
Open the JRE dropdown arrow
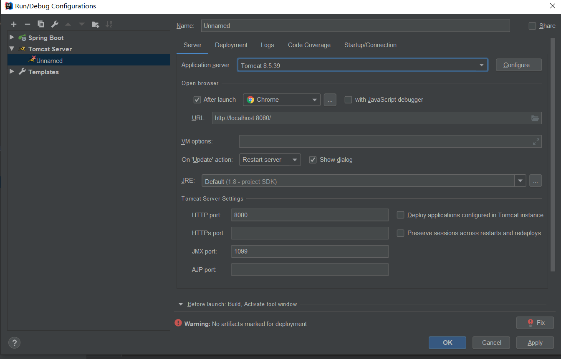520,181
